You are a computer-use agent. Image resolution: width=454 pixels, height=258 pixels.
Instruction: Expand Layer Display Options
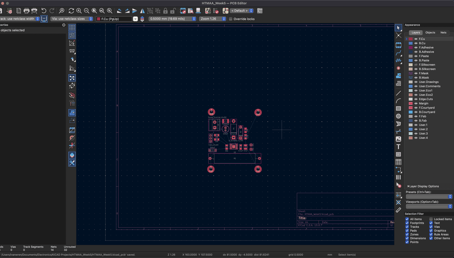423,186
